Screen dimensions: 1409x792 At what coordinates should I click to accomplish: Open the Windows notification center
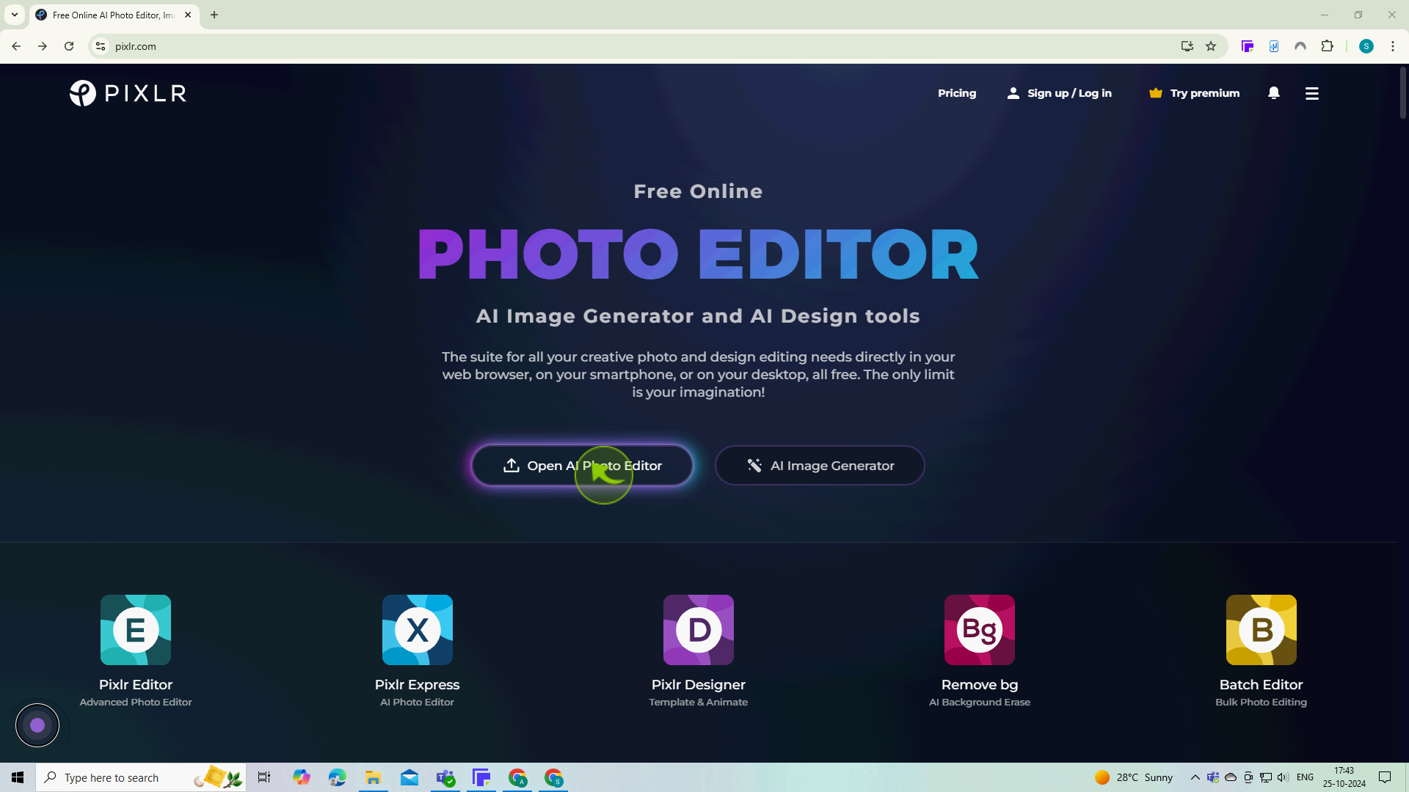coord(1386,777)
